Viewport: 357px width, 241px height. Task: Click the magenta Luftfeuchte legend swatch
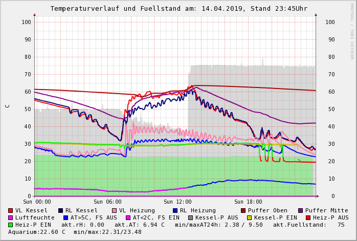tap(11, 218)
